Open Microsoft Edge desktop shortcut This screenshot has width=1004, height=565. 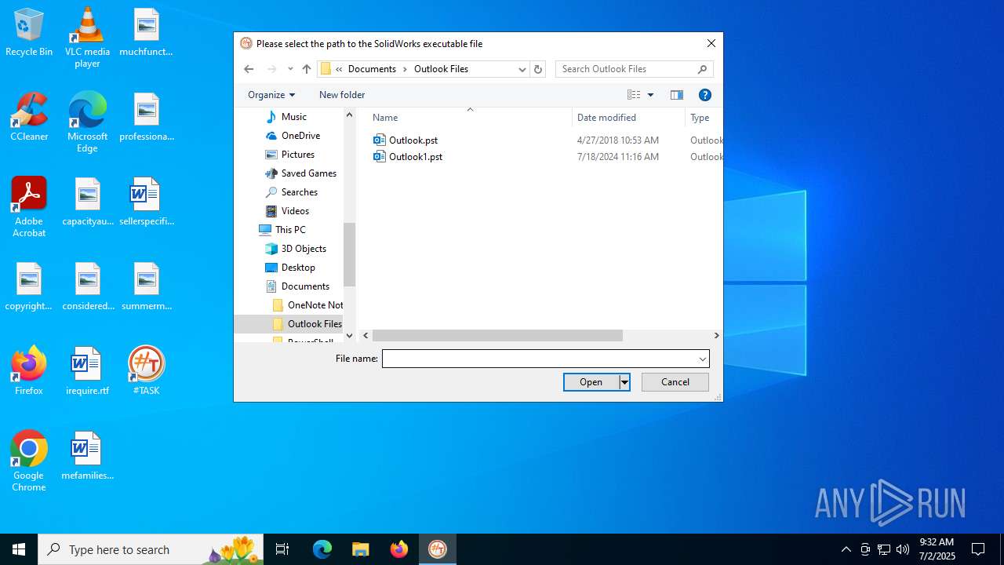click(x=87, y=122)
